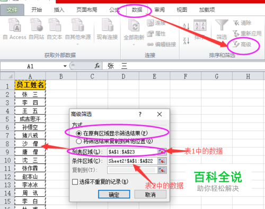Viewport: 265px width, 209px height.
Task: Check 选择不重复的记录 checkbox
Action: (75, 182)
